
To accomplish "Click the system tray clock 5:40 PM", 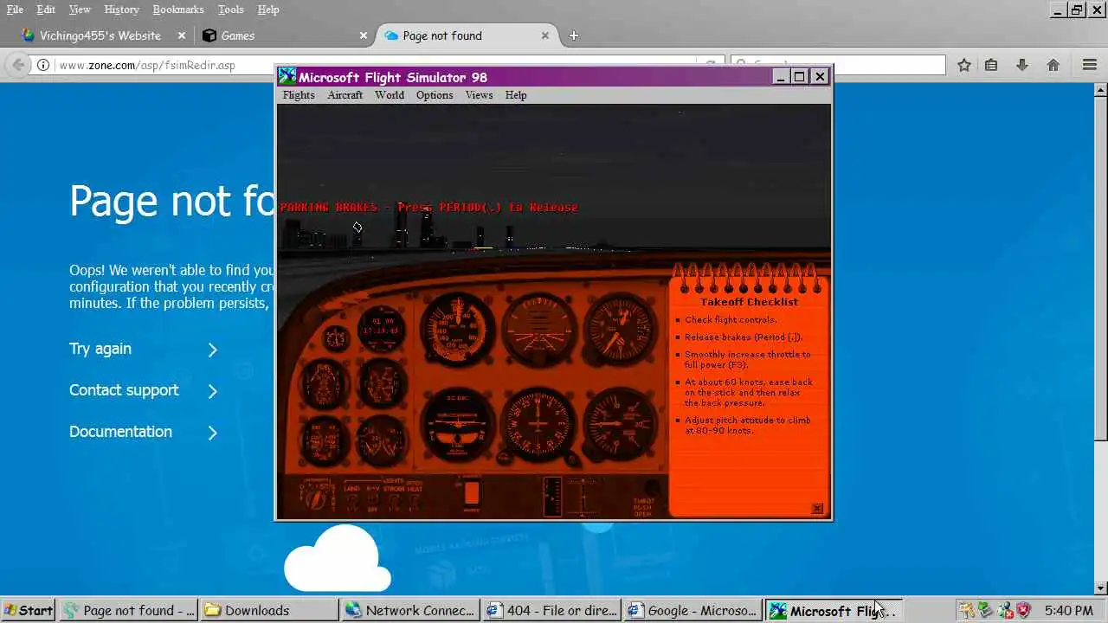I will click(1069, 611).
